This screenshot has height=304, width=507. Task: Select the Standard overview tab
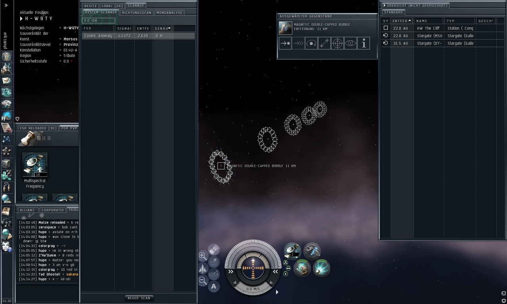(393, 13)
